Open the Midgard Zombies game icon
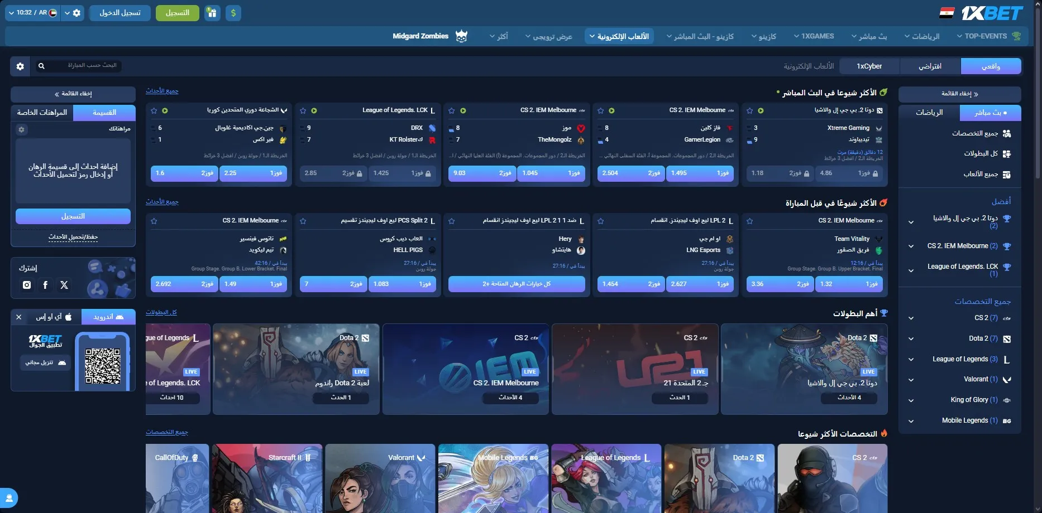1042x513 pixels. (x=461, y=36)
